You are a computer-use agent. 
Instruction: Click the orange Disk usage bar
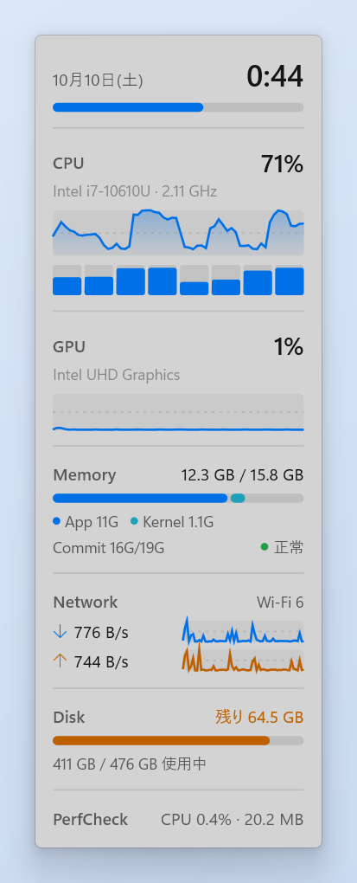click(178, 740)
